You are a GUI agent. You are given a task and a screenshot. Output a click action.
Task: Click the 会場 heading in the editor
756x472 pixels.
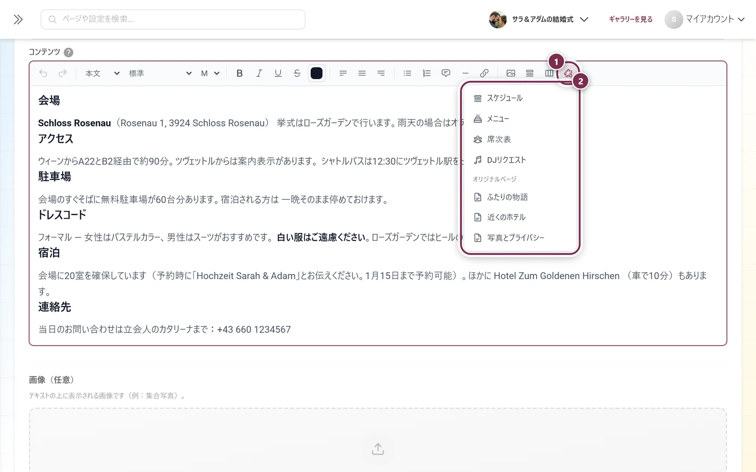pyautogui.click(x=49, y=100)
